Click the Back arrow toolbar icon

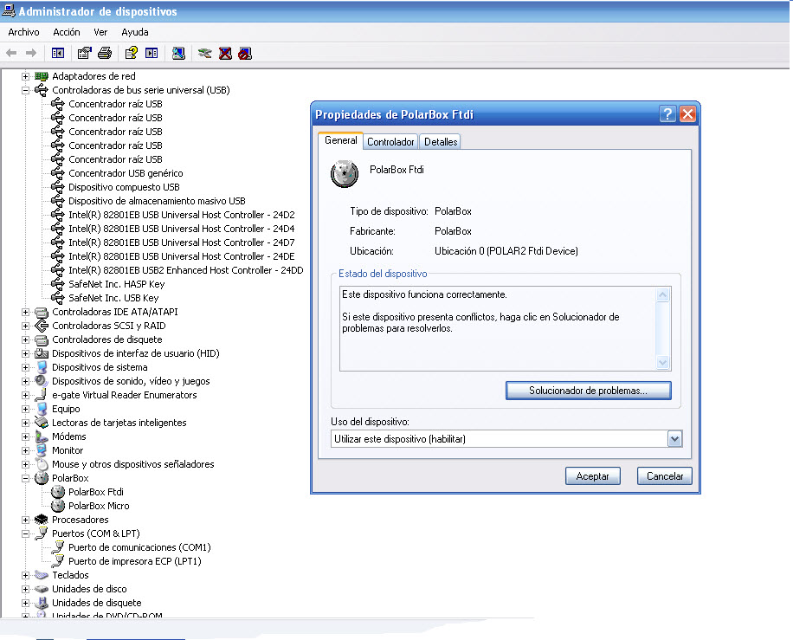pyautogui.click(x=11, y=53)
